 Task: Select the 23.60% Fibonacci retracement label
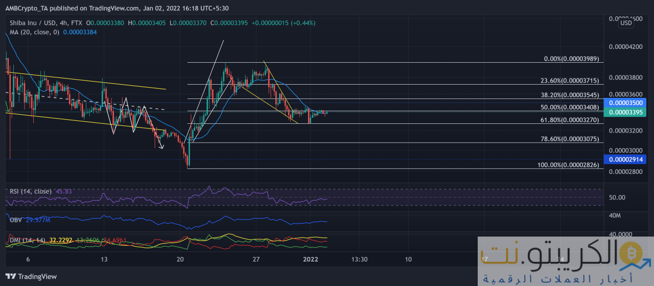[x=569, y=81]
